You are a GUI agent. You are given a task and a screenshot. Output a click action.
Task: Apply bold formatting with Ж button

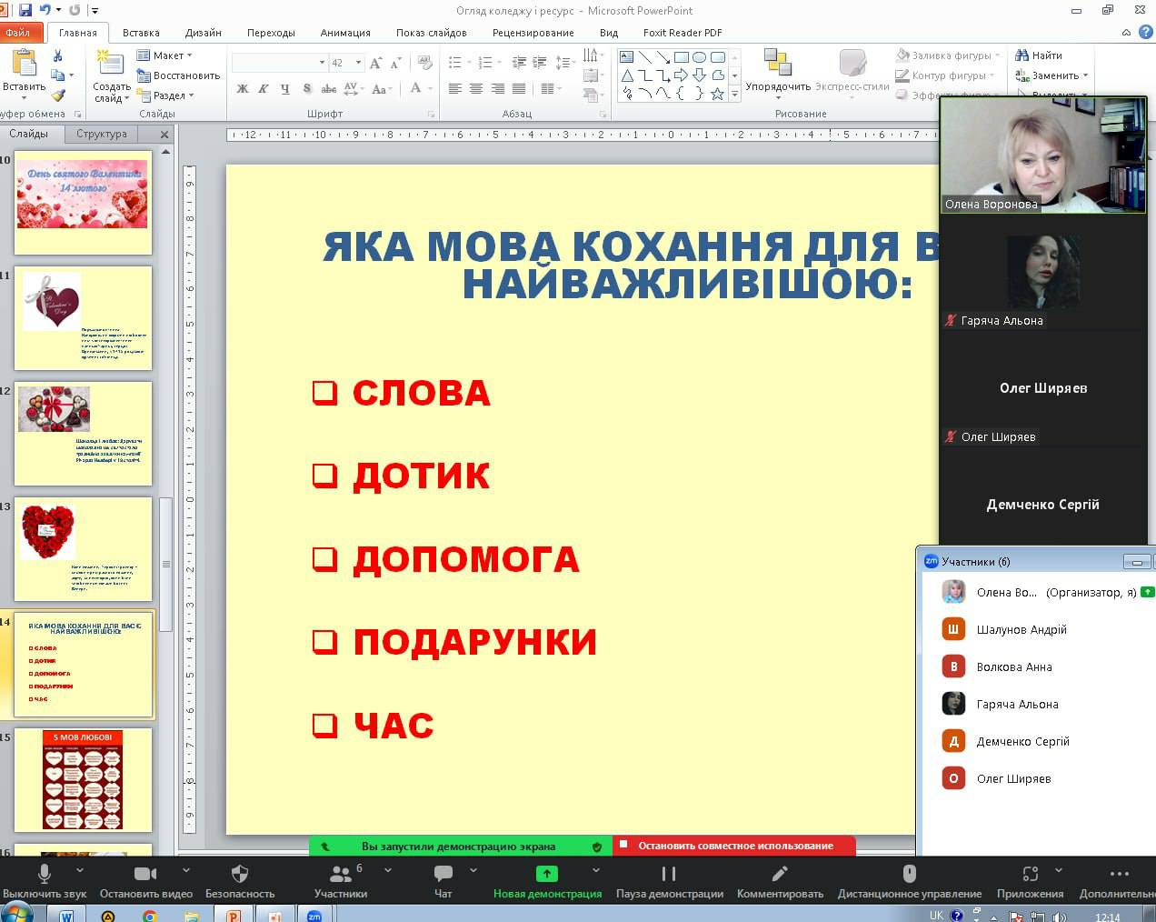pyautogui.click(x=243, y=89)
